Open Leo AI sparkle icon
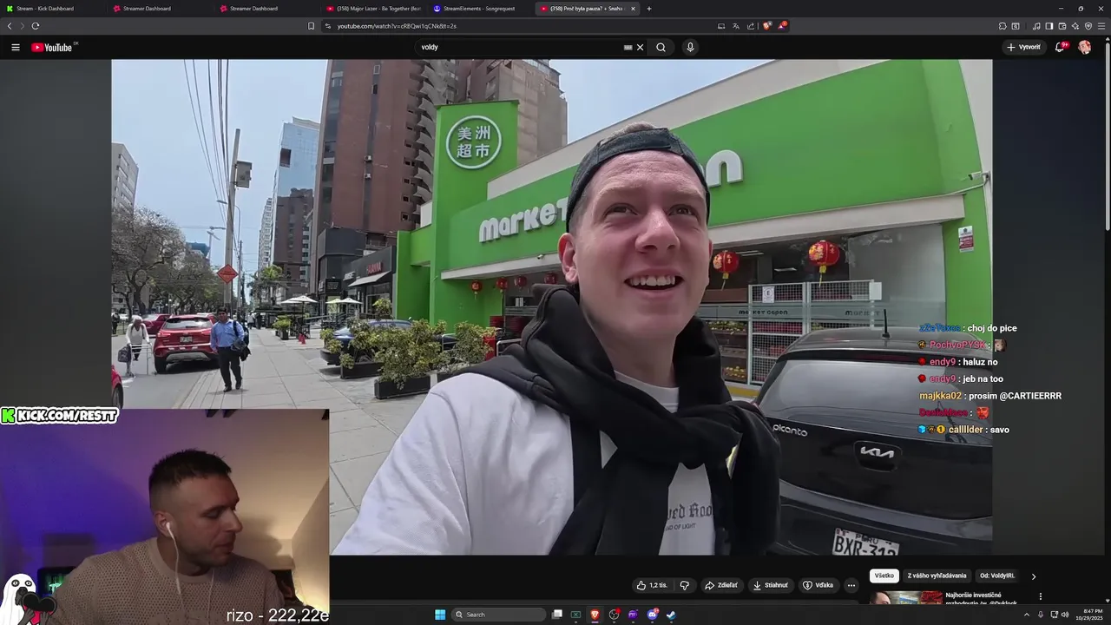 pos(1075,26)
